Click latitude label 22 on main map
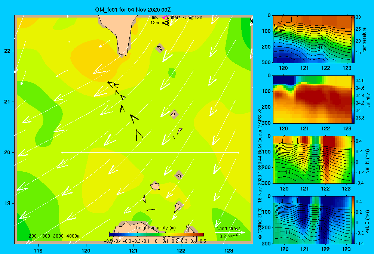Image resolution: width=374 pixels, height=254 pixels. point(7,51)
